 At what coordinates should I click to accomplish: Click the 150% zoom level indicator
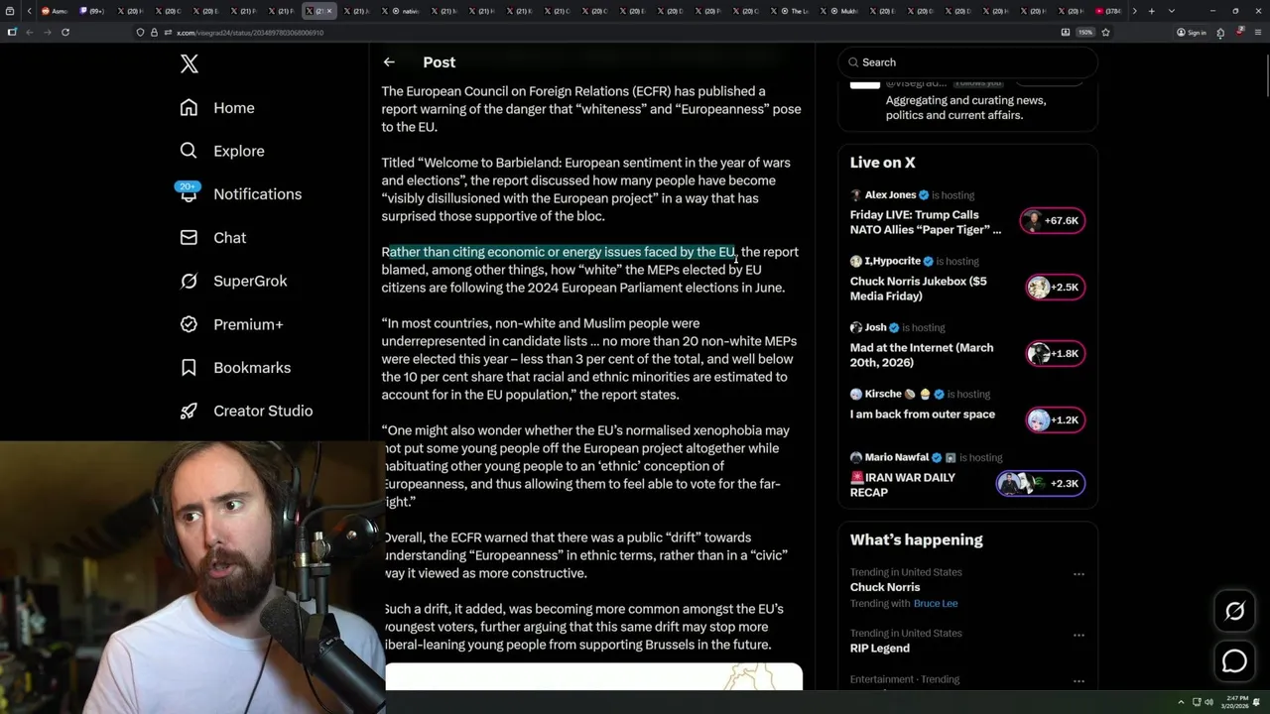pos(1085,32)
